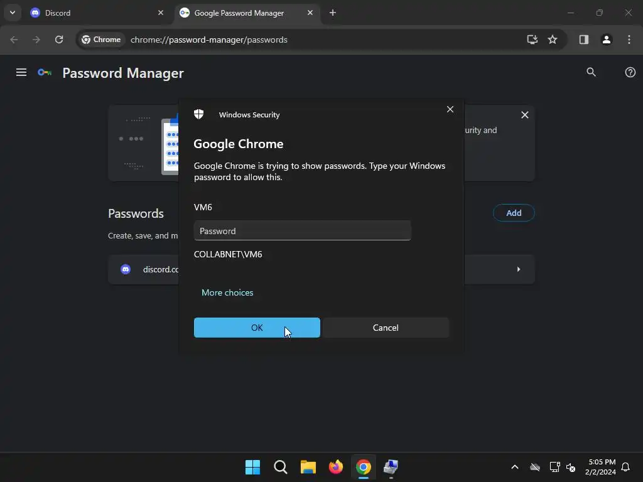
Task: Open the tab search dropdown arrow
Action: pyautogui.click(x=13, y=13)
